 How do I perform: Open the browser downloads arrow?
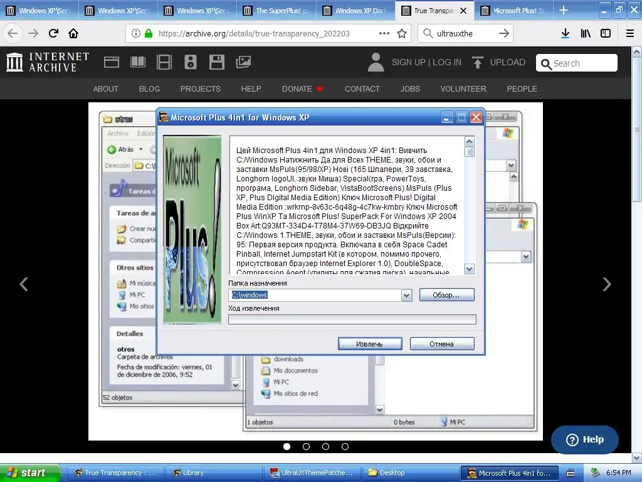(x=565, y=34)
